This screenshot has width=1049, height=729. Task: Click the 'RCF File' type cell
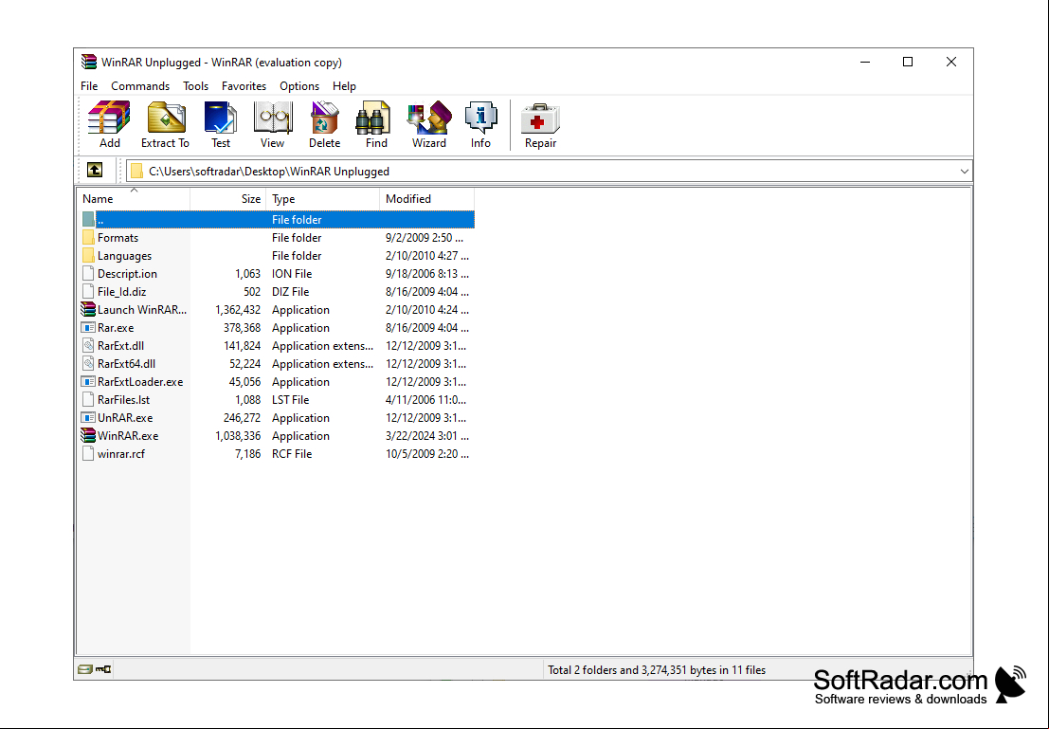[x=292, y=454]
